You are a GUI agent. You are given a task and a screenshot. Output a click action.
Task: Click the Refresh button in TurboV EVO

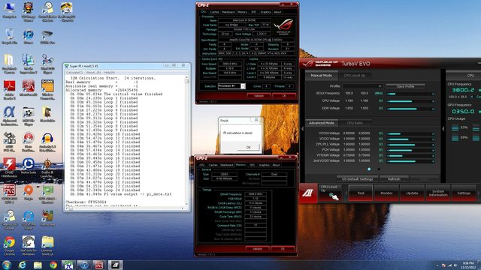pyautogui.click(x=394, y=178)
